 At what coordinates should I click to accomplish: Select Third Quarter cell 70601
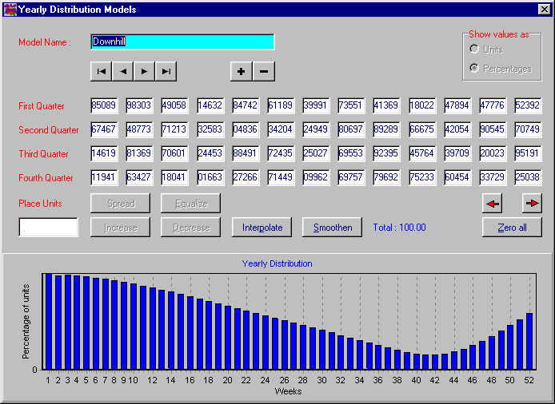174,153
